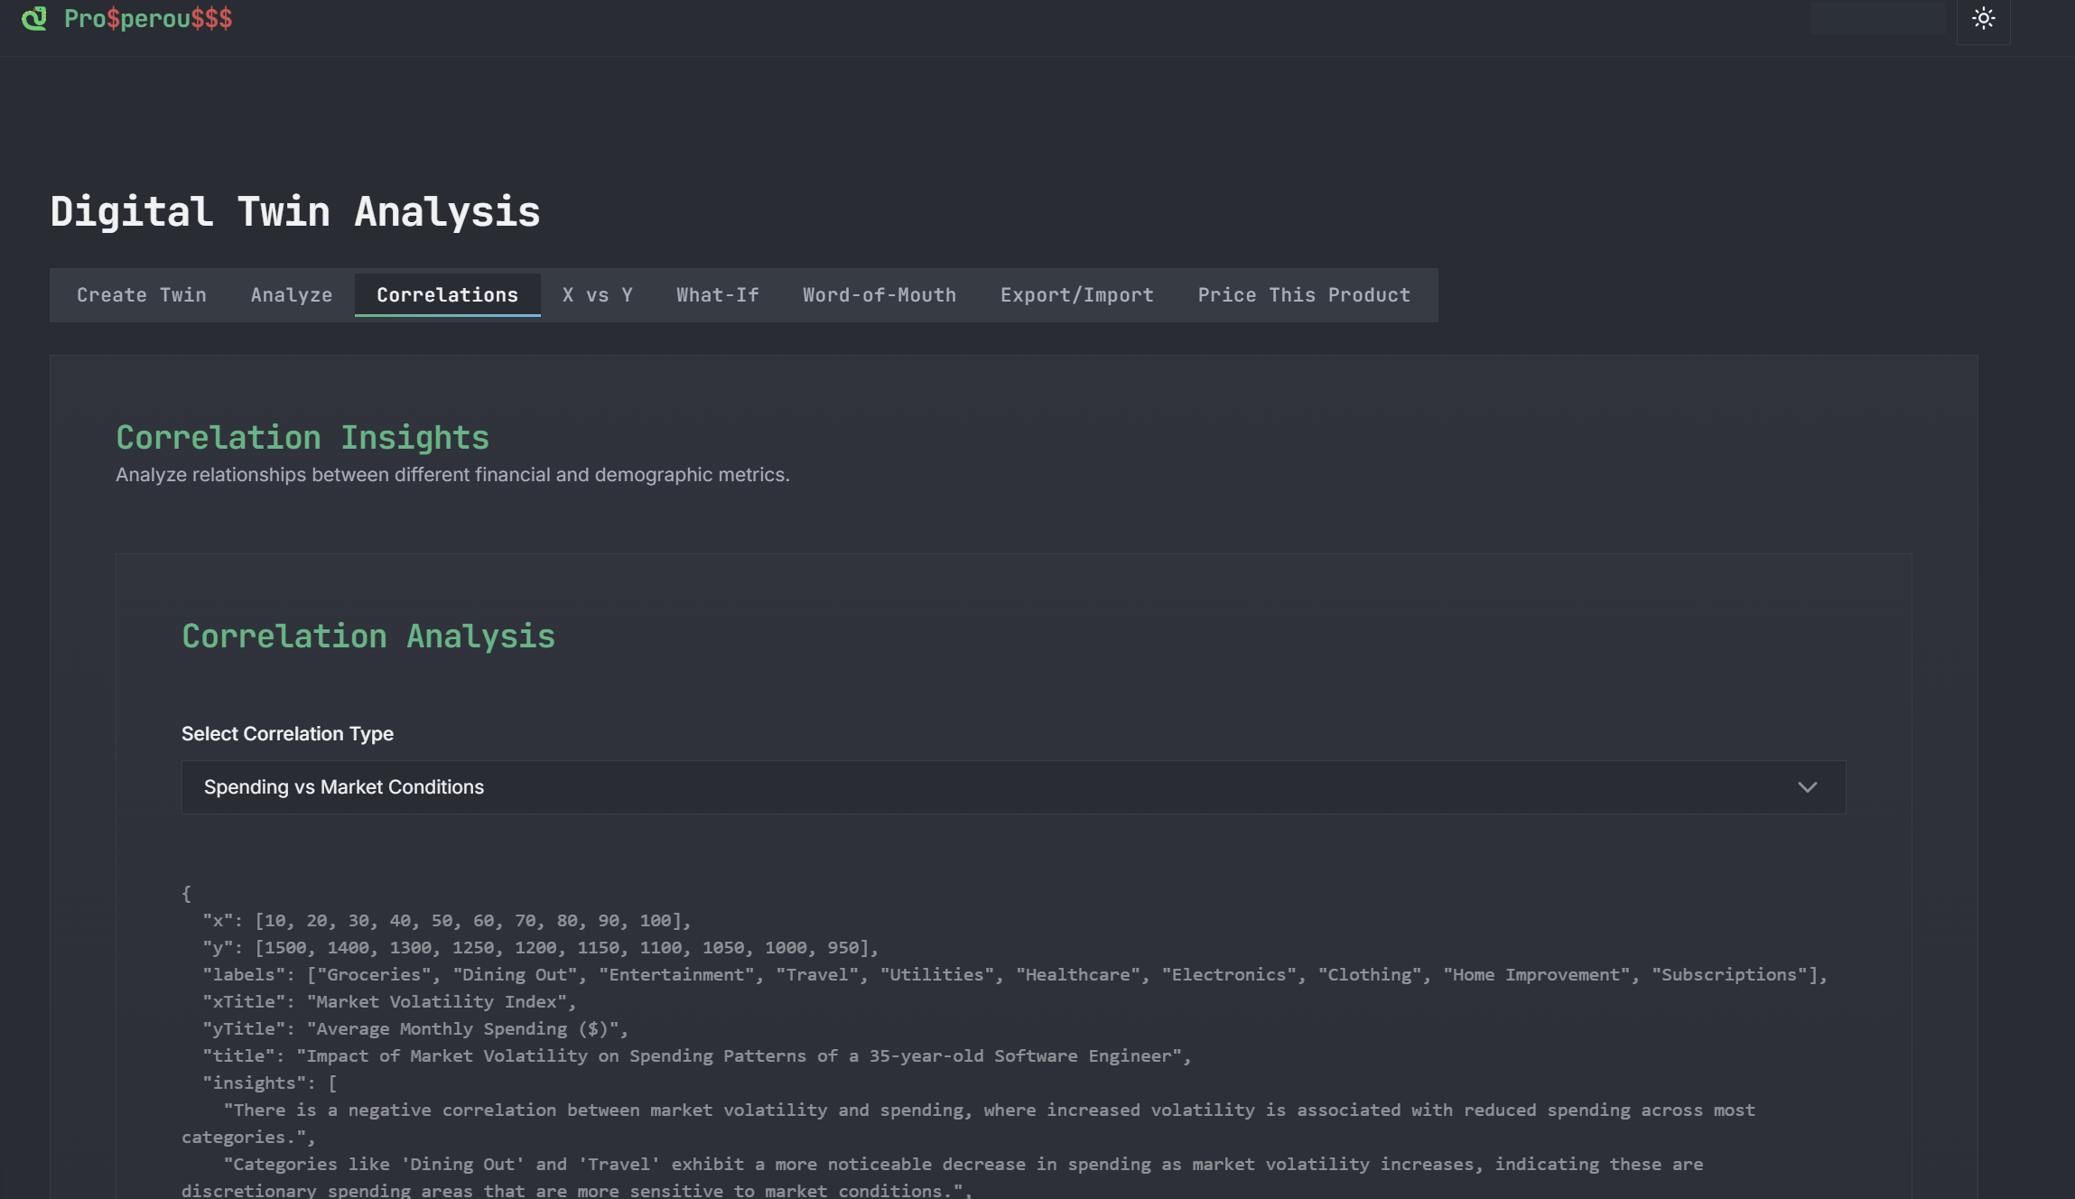Select the Correlations tab
The width and height of the screenshot is (2075, 1199).
(447, 295)
